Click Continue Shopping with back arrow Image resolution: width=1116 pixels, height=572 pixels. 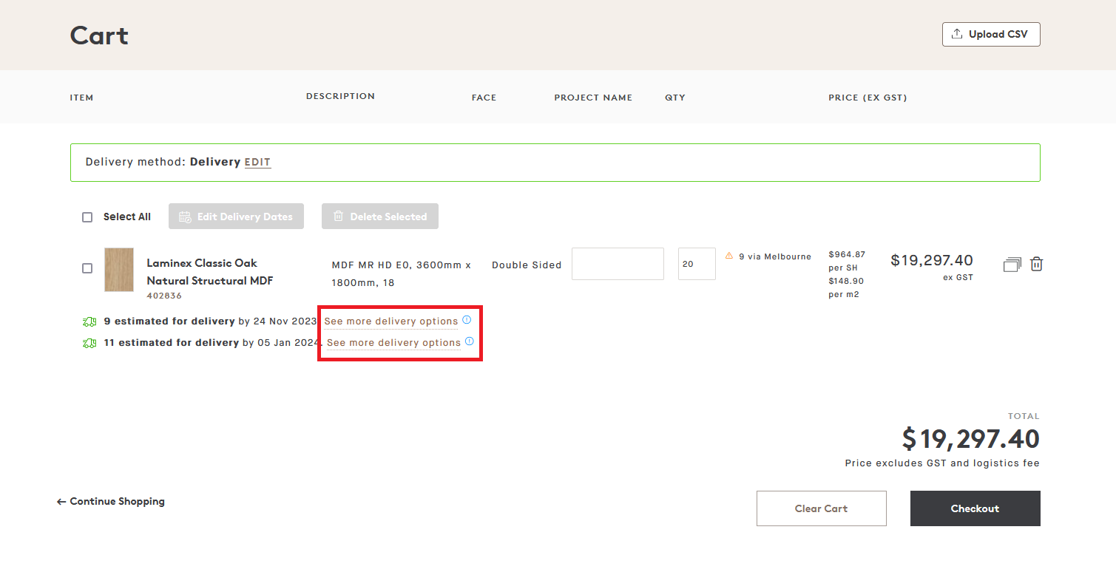click(110, 501)
